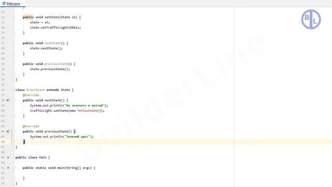Image resolution: width=332 pixels, height=187 pixels.
Task: Collapse GreenState previousState method at line 44
Action: click(x=14, y=131)
